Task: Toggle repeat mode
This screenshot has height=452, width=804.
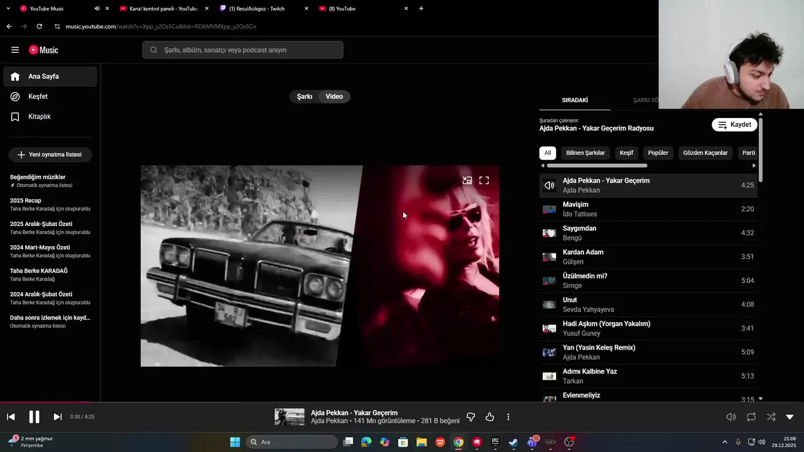Action: (751, 417)
